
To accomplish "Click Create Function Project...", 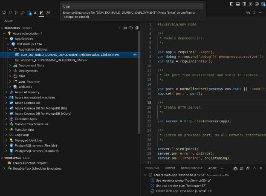I will [x=31, y=163].
